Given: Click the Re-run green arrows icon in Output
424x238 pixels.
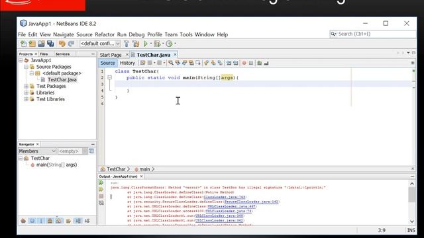Looking at the screenshot, I should (101, 182).
